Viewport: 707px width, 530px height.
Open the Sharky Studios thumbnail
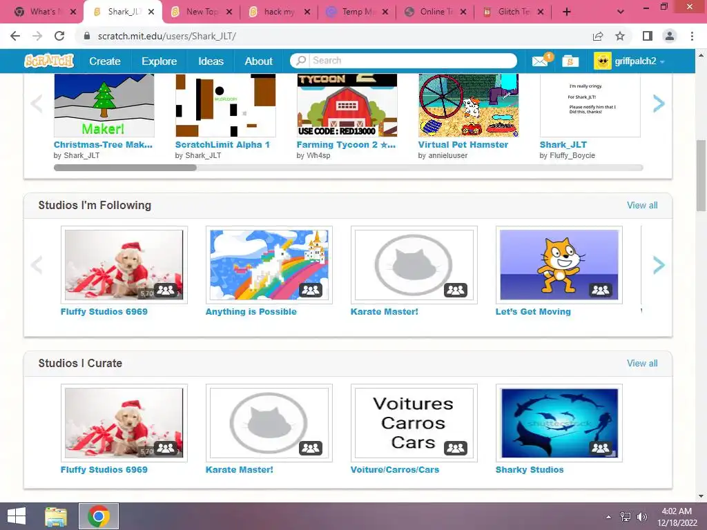click(559, 423)
